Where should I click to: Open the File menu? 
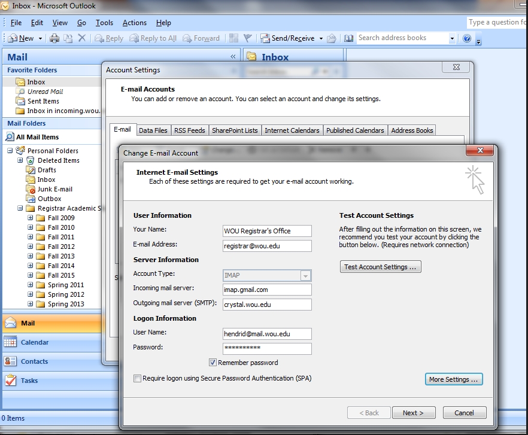coord(16,23)
